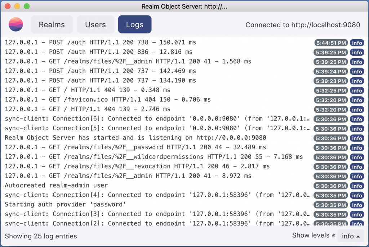Select the GET __admin 8.972 ms entry
This screenshot has width=369, height=247.
pos(184,176)
